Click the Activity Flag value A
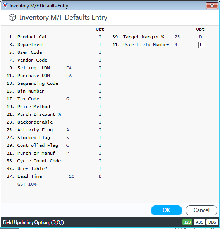 68,130
